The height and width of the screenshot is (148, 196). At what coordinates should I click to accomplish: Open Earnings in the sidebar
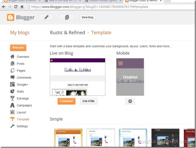(23, 98)
